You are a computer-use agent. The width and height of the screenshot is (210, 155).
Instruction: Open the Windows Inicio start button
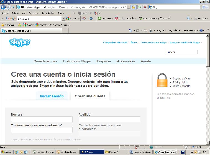click(x=6, y=152)
